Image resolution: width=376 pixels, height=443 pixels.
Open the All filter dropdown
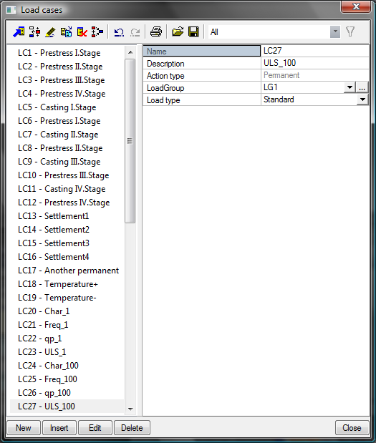point(335,31)
